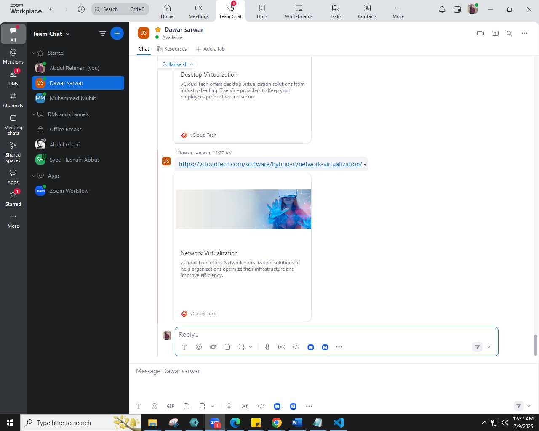This screenshot has width=539, height=431.
Task: Open the notifications bell
Action: [442, 9]
